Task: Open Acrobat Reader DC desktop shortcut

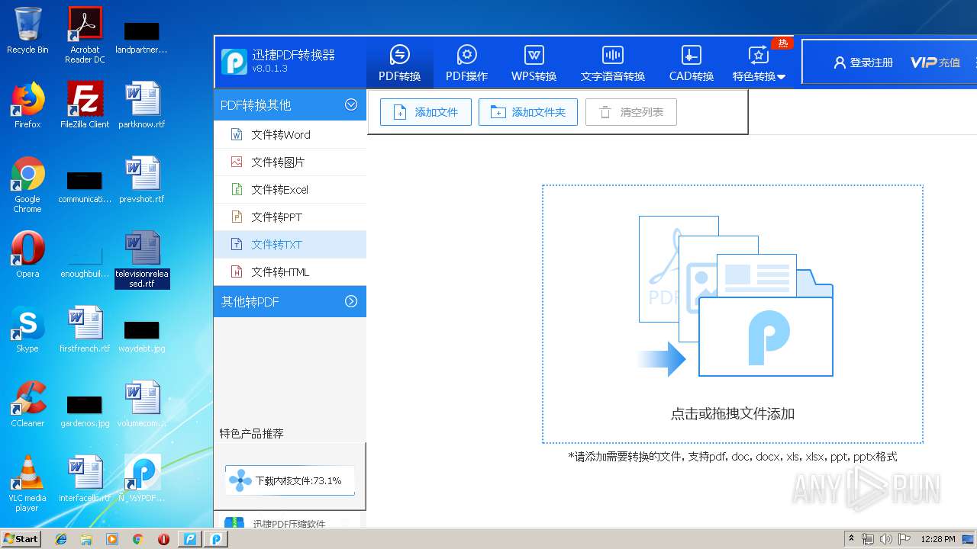Action: click(x=85, y=35)
